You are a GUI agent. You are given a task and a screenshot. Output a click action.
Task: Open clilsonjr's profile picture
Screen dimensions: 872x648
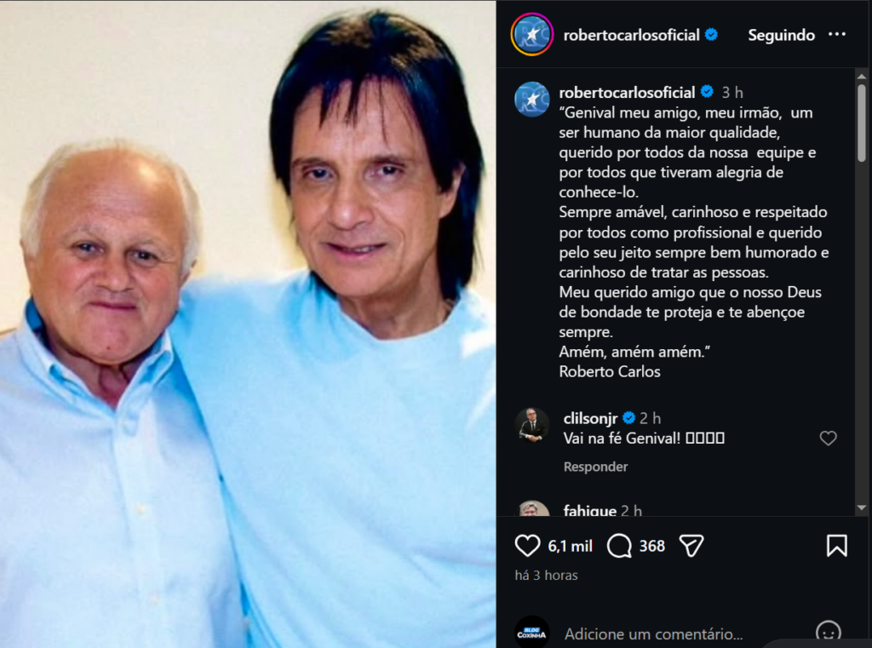point(532,424)
